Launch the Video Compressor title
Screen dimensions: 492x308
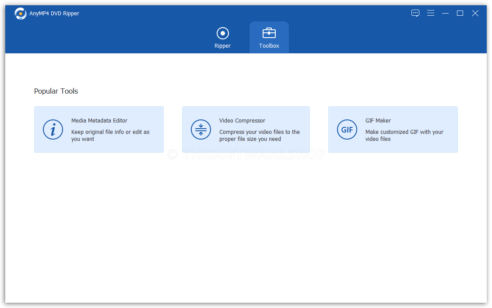tap(242, 121)
